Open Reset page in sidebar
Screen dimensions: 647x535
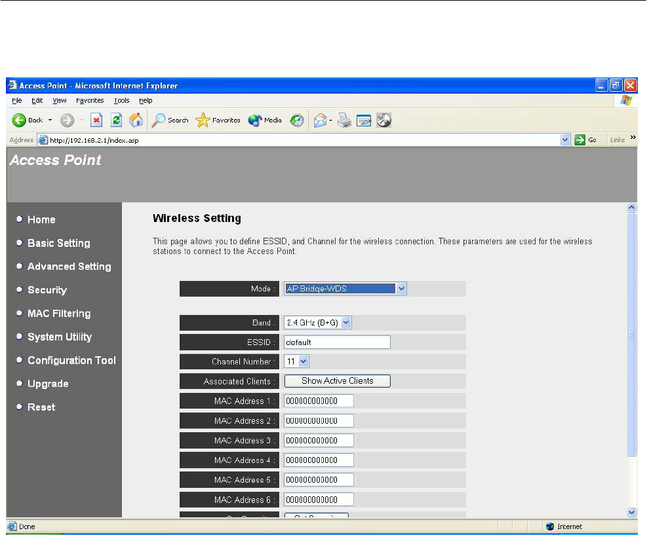tap(41, 407)
